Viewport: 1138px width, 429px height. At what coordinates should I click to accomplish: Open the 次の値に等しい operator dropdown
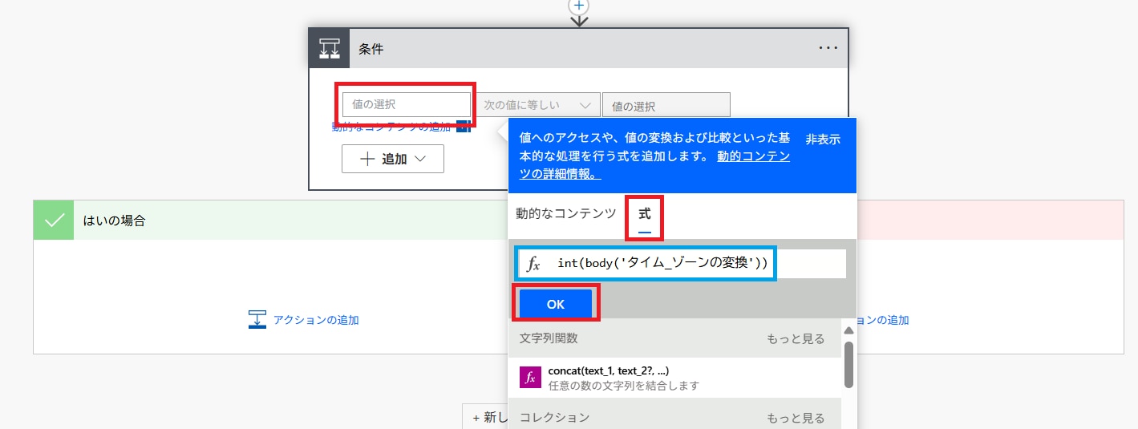pos(538,105)
